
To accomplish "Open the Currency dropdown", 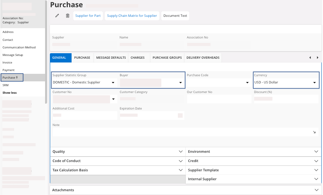I will (x=314, y=83).
